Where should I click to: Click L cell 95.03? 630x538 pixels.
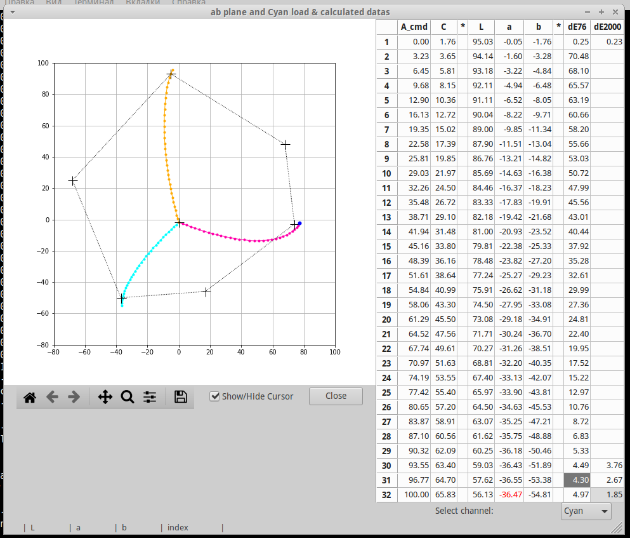(x=481, y=42)
